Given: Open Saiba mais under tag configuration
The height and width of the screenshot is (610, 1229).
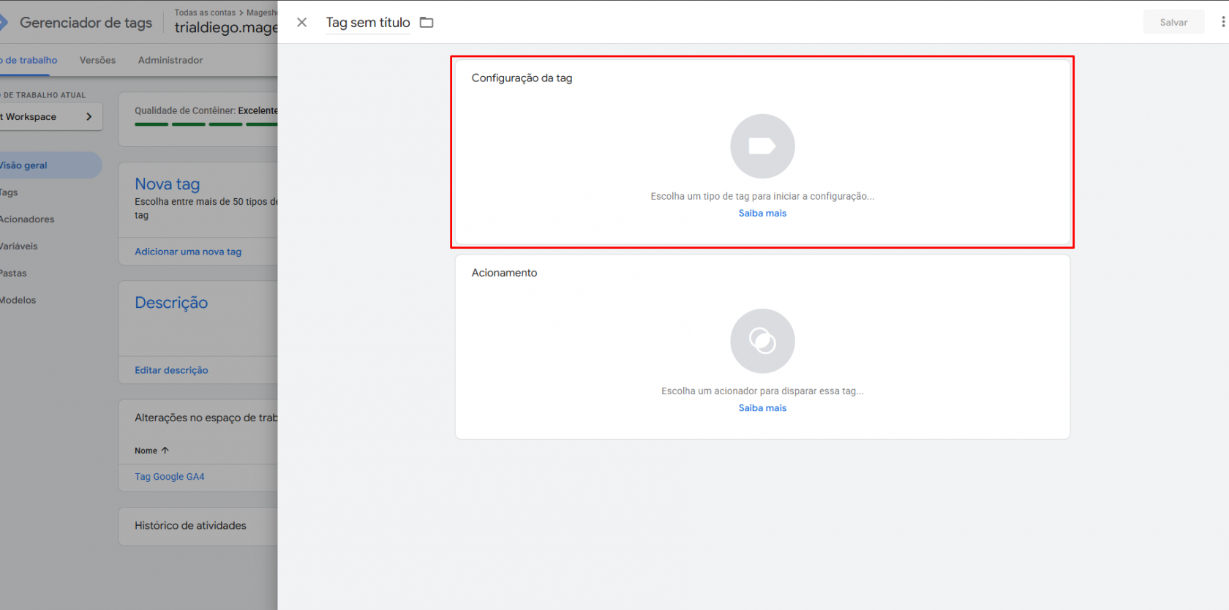Looking at the screenshot, I should (762, 214).
